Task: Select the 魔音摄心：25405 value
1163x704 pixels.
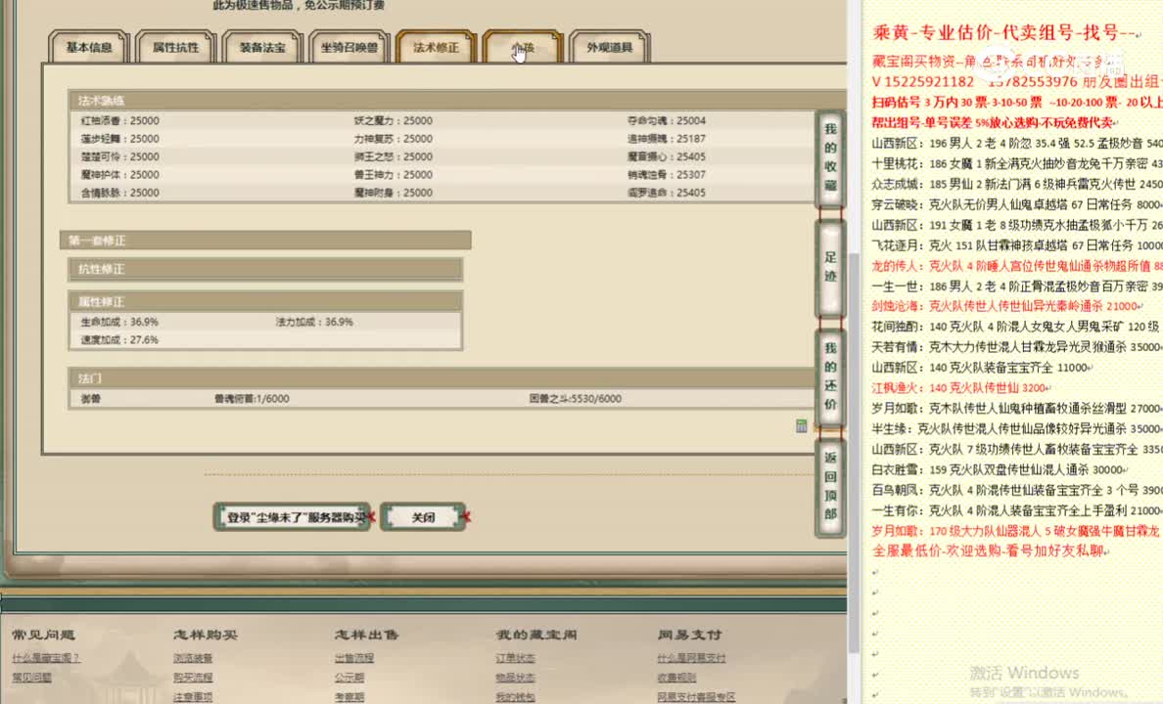Action: pos(666,156)
